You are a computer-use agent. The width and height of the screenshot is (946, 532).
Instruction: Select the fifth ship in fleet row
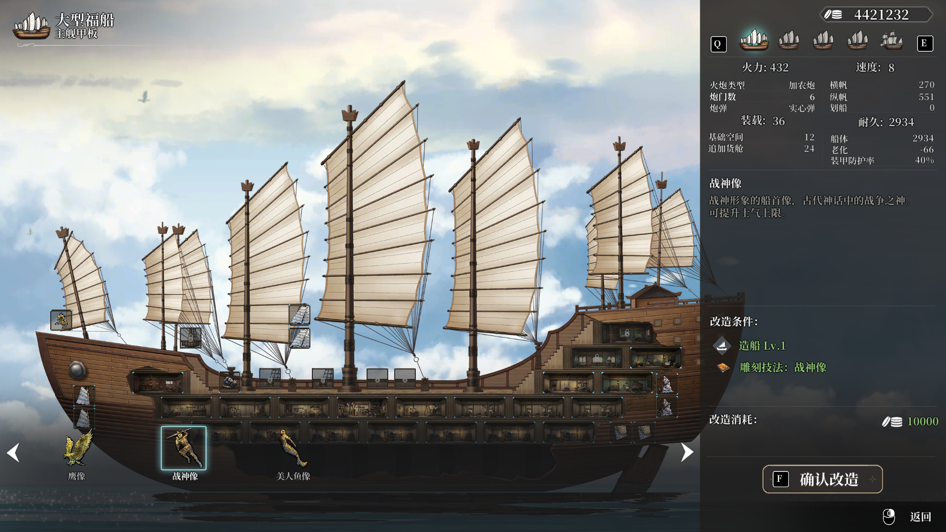(x=892, y=40)
